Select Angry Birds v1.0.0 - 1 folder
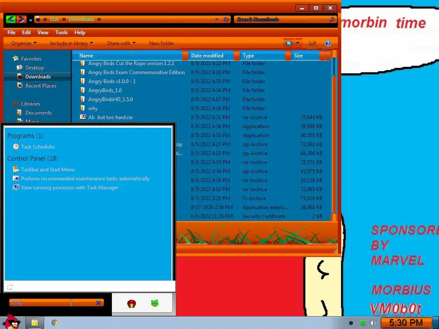This screenshot has height=329, width=439. click(x=112, y=81)
